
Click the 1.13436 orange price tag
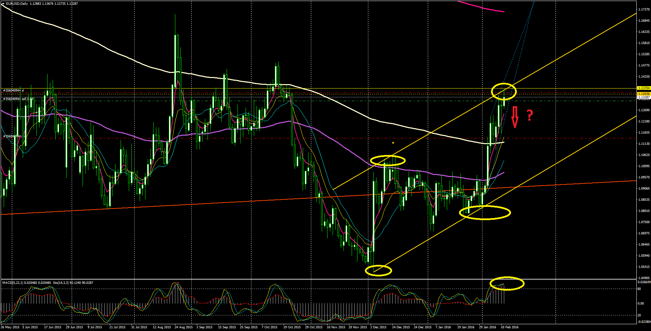(x=644, y=94)
